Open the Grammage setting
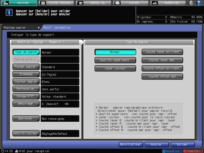Image resolution: width=204 pixels, height=153 pixels. pyautogui.click(x=26, y=74)
